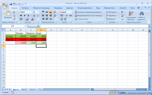
Task: Apply the fill color bucket icon
Action: pyautogui.click(x=27, y=19)
